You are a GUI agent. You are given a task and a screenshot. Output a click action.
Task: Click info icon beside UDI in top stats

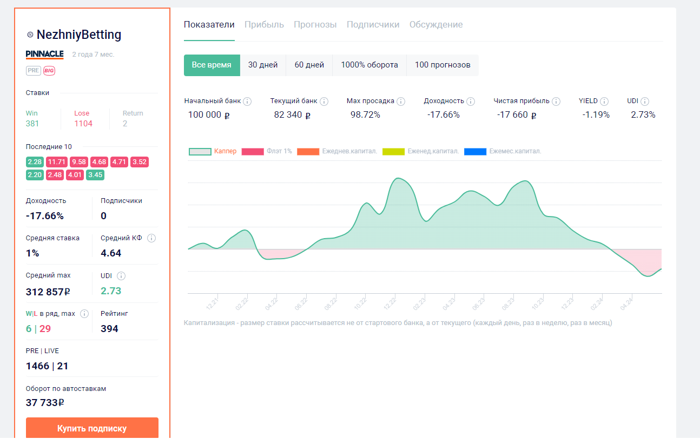pyautogui.click(x=645, y=102)
